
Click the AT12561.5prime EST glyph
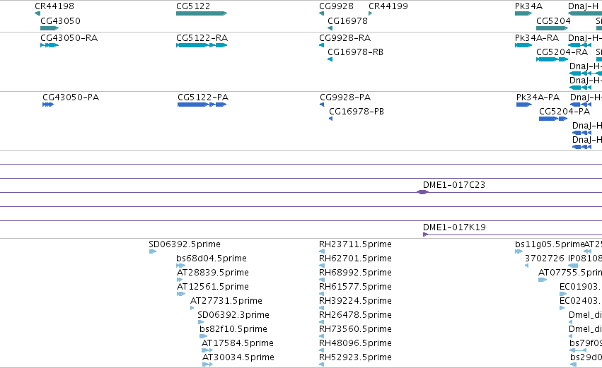(x=181, y=294)
